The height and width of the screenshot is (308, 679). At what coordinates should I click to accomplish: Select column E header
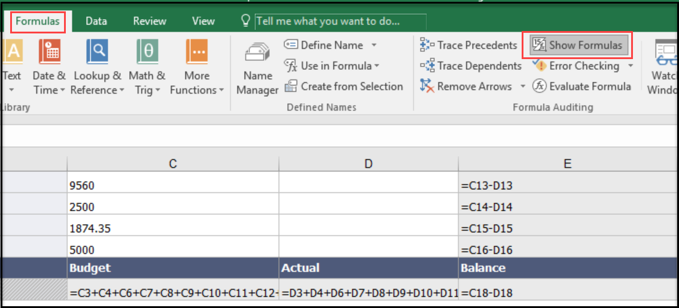point(568,164)
